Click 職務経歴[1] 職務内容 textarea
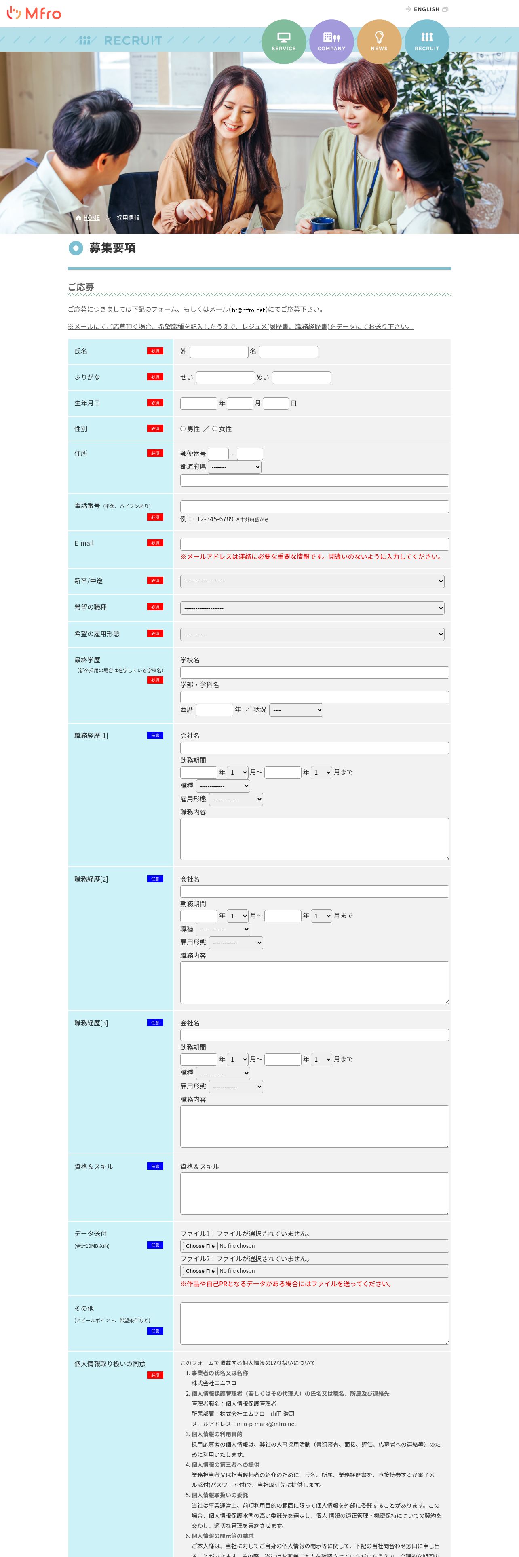The width and height of the screenshot is (519, 1557). (x=315, y=839)
